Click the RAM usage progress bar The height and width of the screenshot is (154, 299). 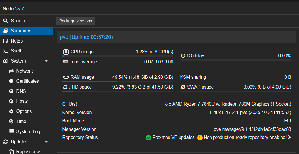click(x=118, y=82)
